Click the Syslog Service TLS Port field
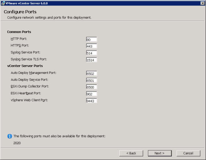This screenshot has height=160, width=206. 91,60
